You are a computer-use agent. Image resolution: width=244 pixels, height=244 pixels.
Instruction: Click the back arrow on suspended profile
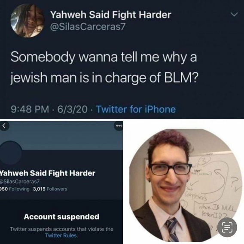[4, 126]
